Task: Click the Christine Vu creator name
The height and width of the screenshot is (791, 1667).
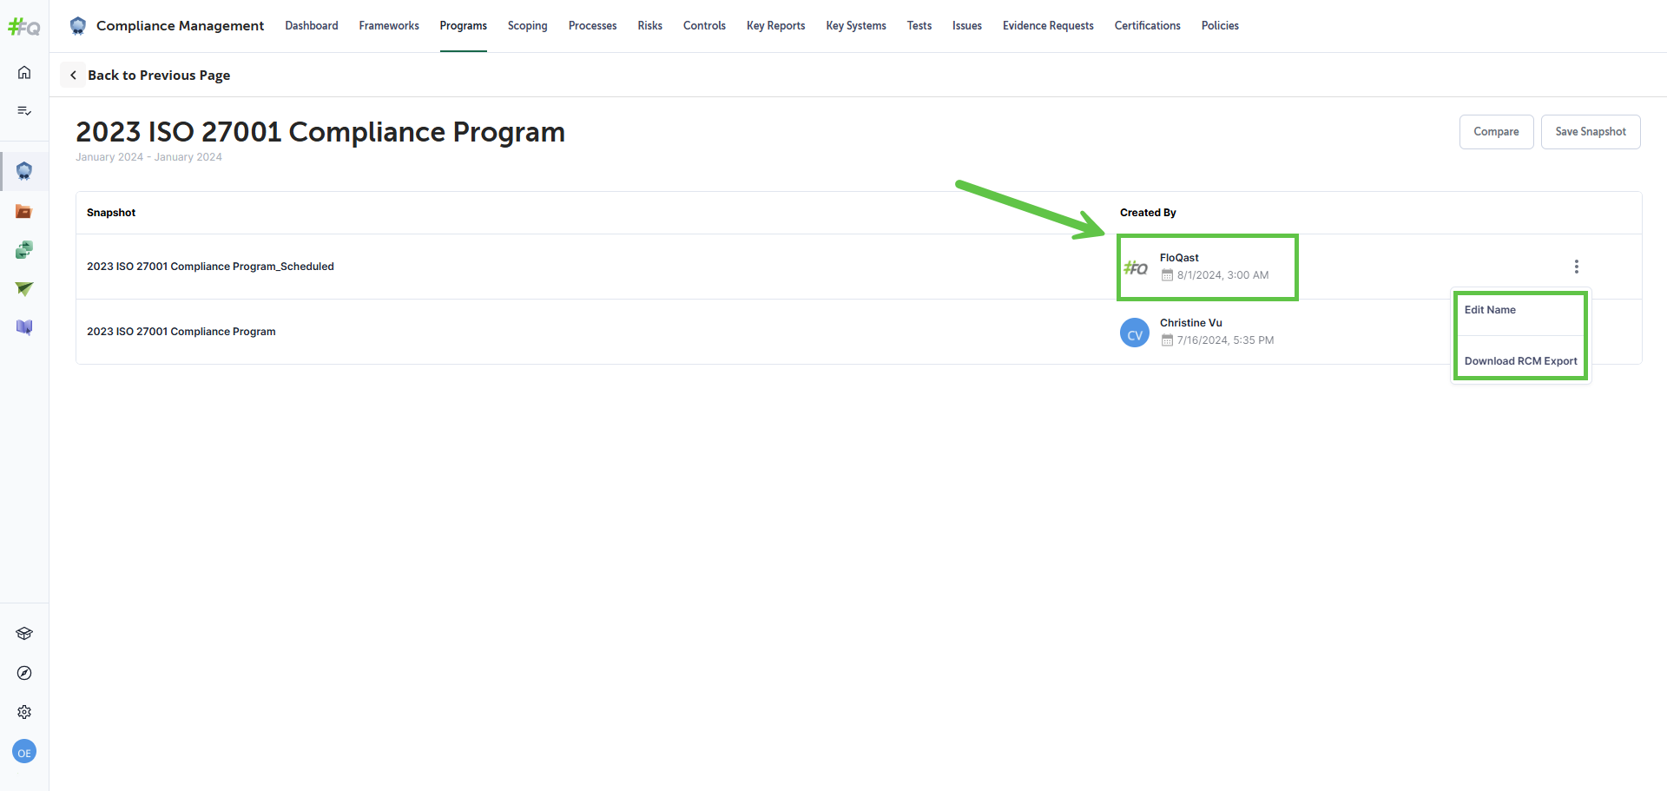Action: [1191, 323]
